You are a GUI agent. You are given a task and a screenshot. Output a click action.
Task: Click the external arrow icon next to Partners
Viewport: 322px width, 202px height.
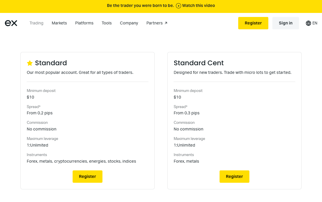166,23
